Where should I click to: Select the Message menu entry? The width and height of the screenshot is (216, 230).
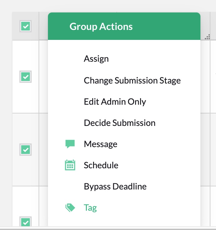coord(101,144)
